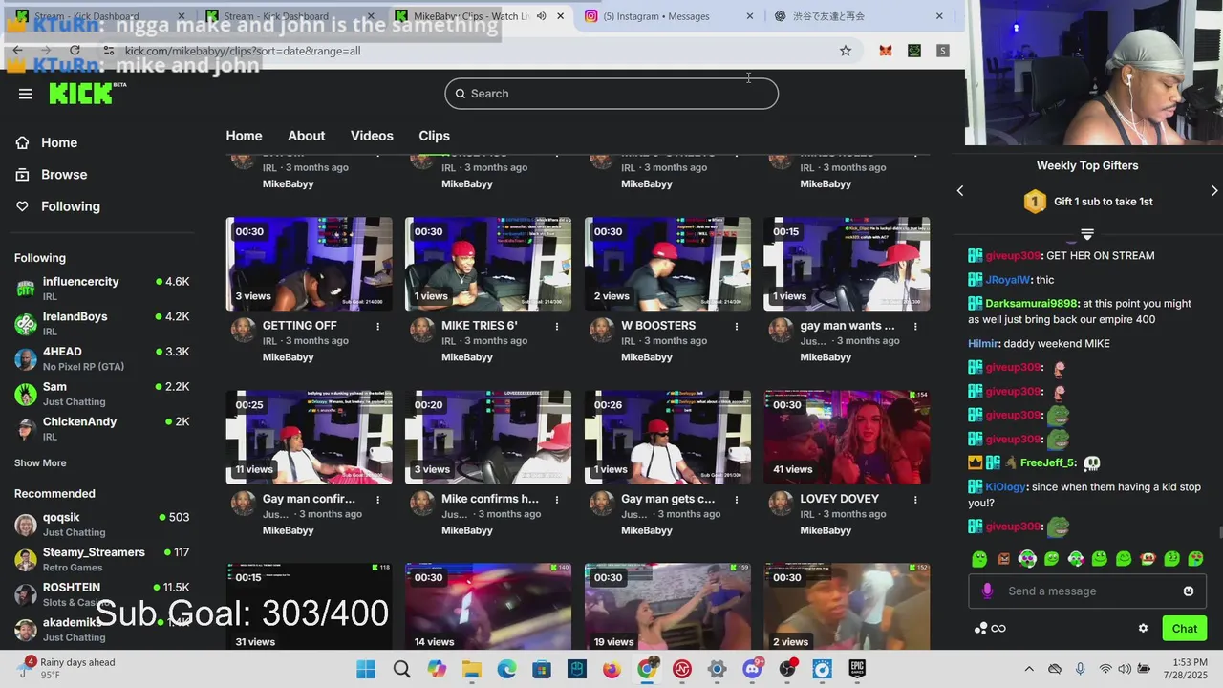Open options menu for Mike confirms h... clip
The width and height of the screenshot is (1223, 688).
pos(557,499)
